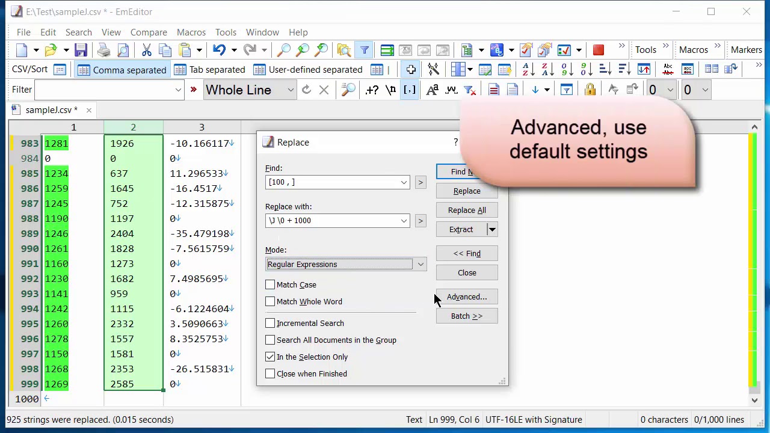Screen dimensions: 770x433
Task: Click the padlock icon in filter bar
Action: tap(590, 90)
